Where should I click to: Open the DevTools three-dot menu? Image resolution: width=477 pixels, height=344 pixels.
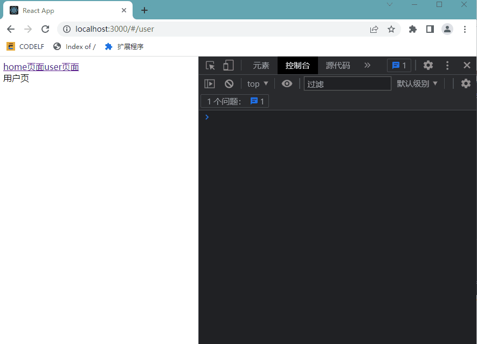tap(447, 65)
